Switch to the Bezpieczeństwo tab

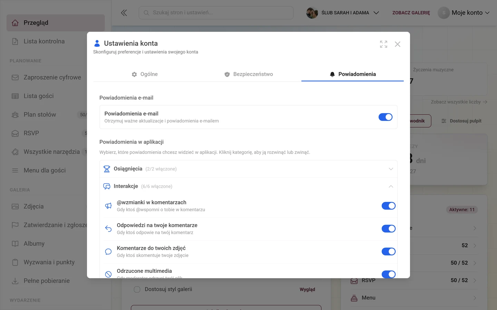tap(248, 74)
